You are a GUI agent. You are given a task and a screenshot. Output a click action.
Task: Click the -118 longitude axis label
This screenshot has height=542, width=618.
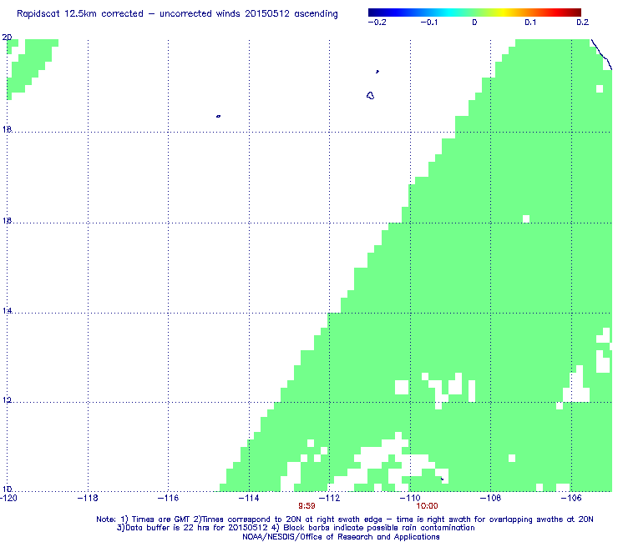(x=88, y=498)
